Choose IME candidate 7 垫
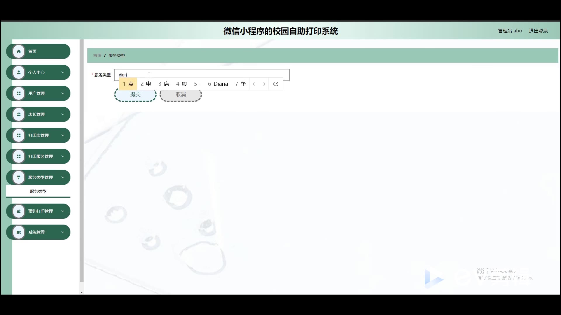 [240, 84]
